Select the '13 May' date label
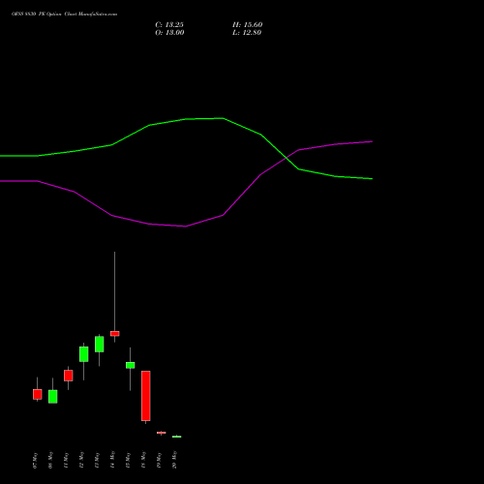The image size is (484, 484). (97, 460)
